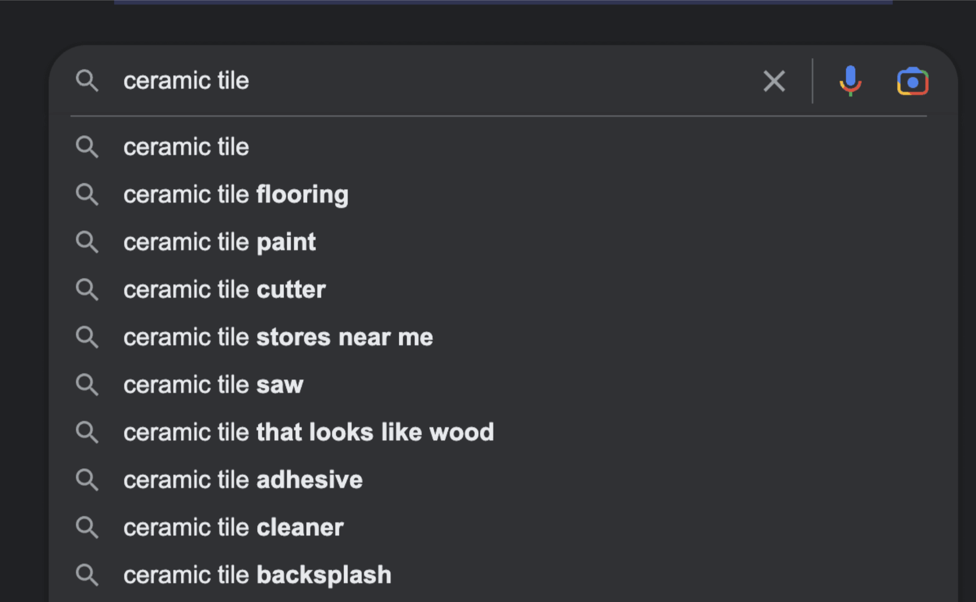Select the "ceramic tile saw" suggestion
The image size is (976, 602).
213,385
